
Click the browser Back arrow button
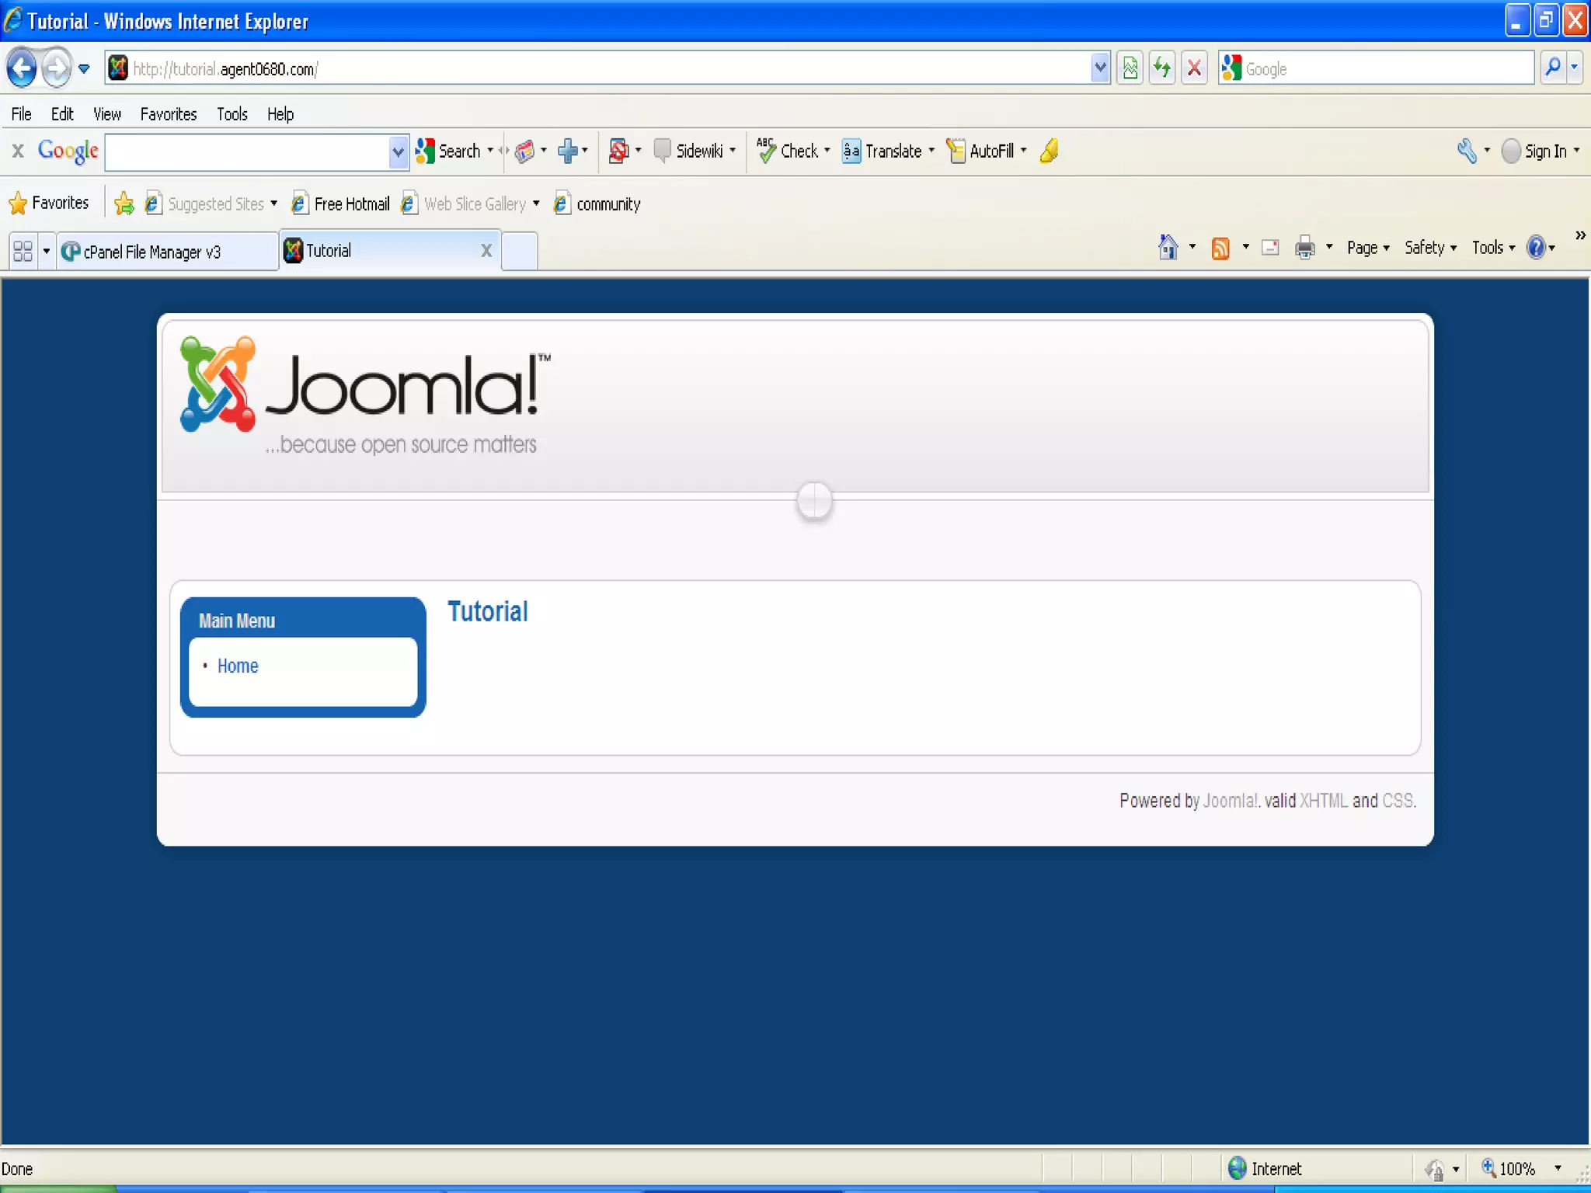click(x=22, y=69)
